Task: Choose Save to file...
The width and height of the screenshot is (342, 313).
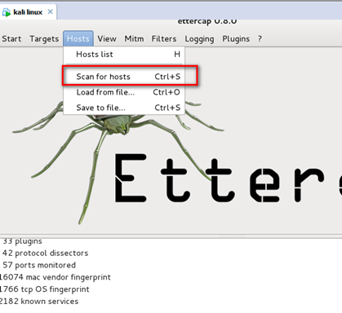Action: (x=124, y=108)
